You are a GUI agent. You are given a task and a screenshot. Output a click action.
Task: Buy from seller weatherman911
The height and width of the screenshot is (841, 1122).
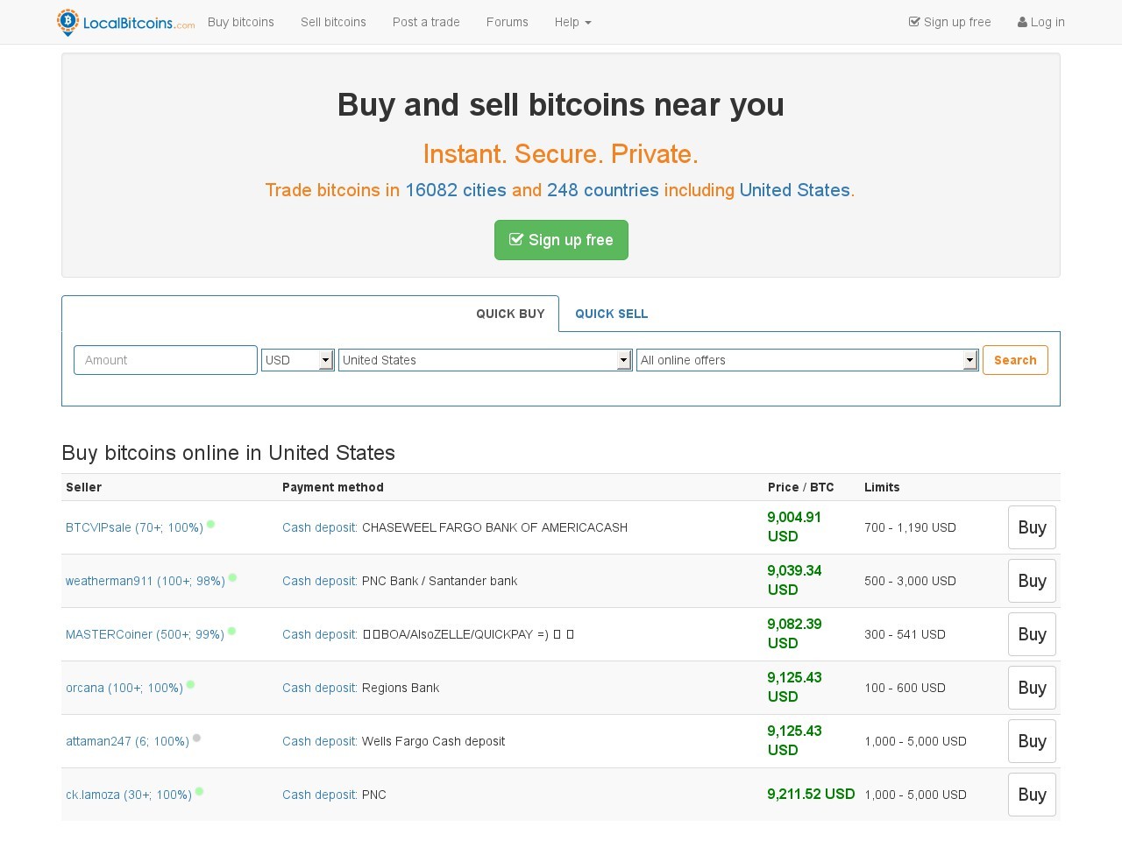click(x=1032, y=581)
